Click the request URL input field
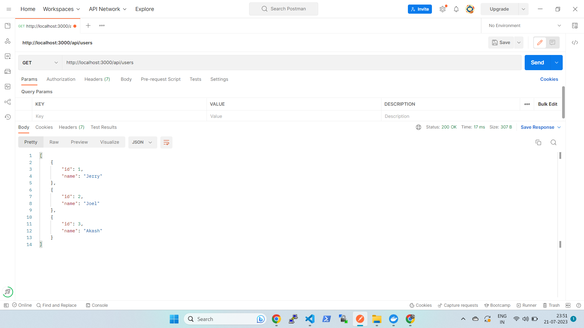This screenshot has width=584, height=328. click(292, 63)
